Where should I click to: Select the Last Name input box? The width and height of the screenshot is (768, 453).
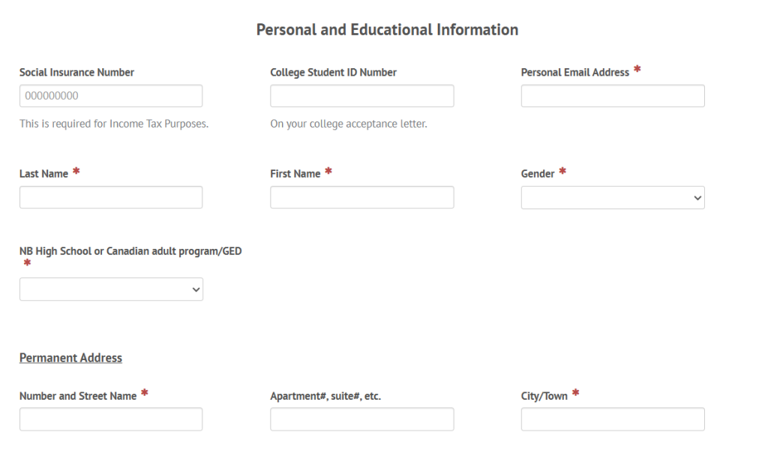[x=111, y=197]
